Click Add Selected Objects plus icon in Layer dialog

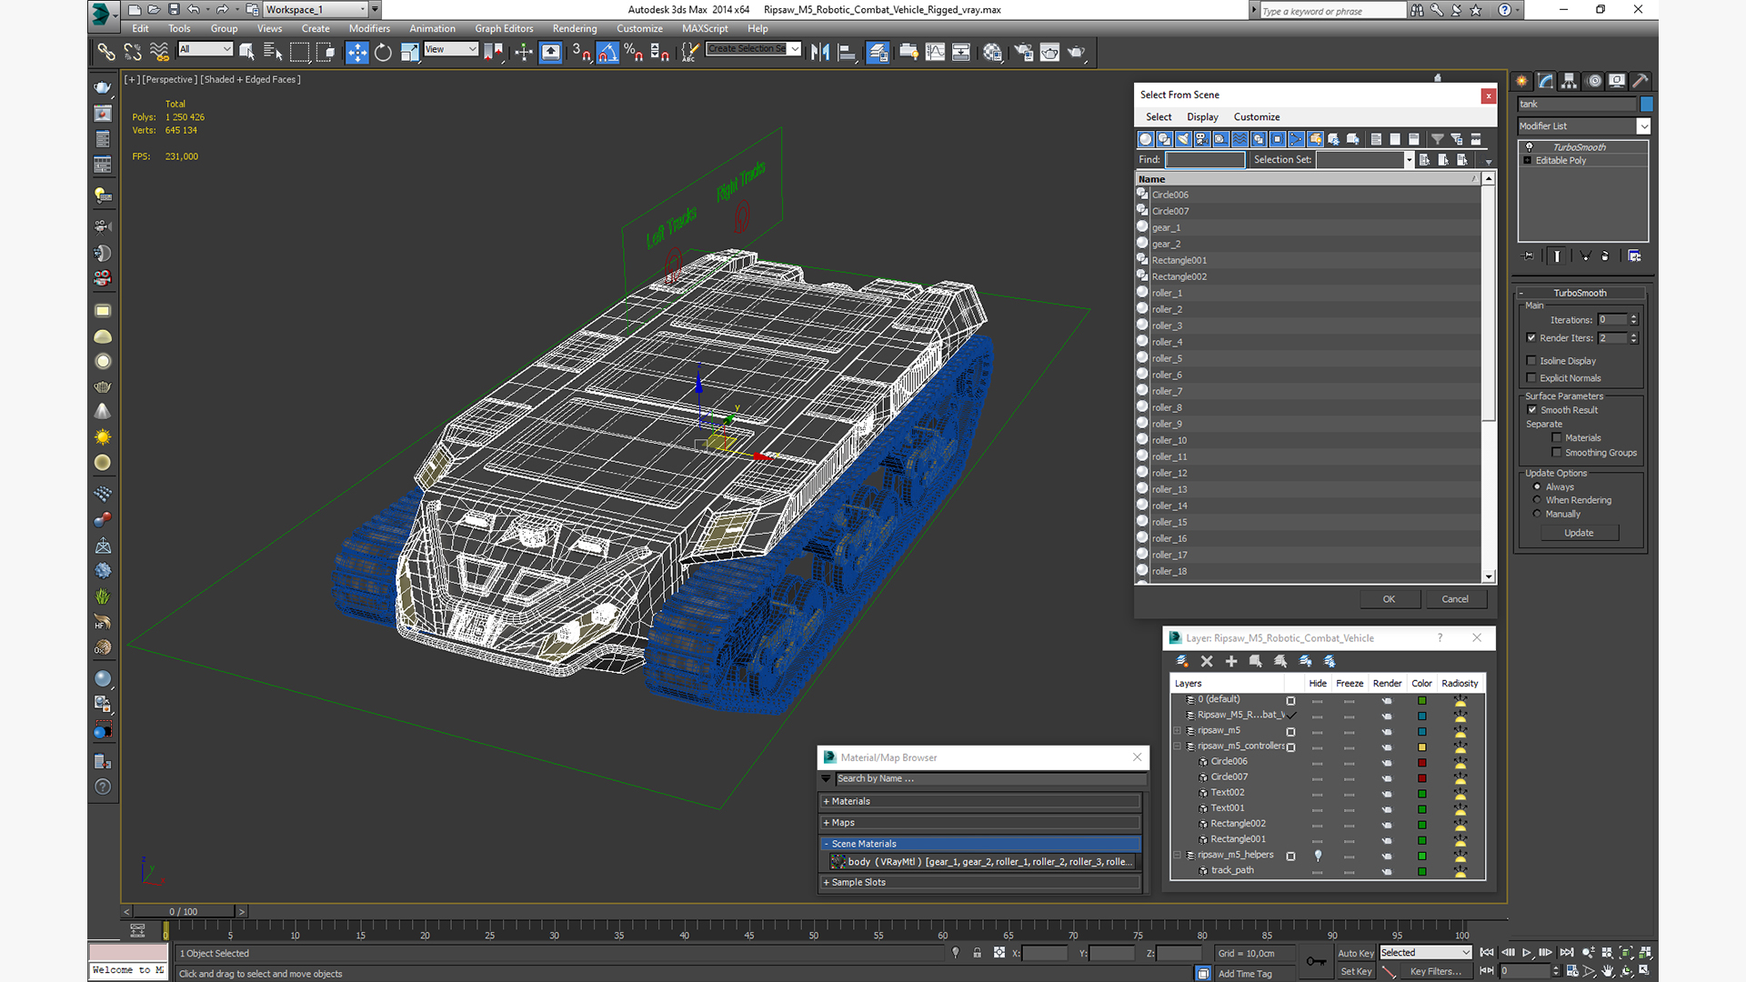(x=1231, y=661)
